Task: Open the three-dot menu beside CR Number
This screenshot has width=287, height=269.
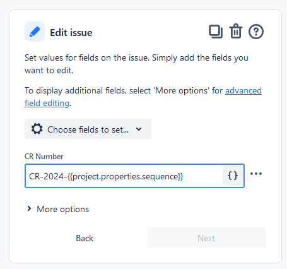Action: tap(256, 174)
